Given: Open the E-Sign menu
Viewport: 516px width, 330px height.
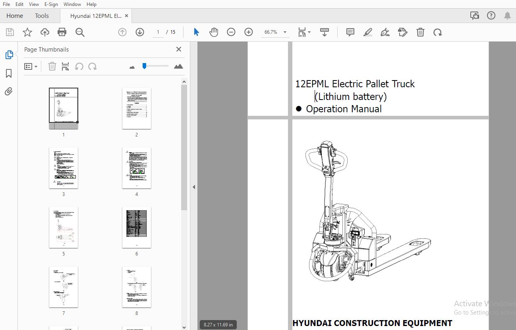Looking at the screenshot, I should pos(51,4).
